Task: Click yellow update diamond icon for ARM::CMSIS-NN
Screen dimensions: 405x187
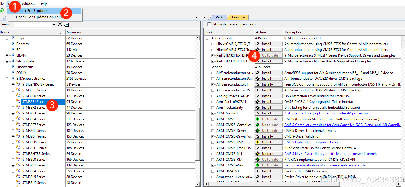Action: click(257, 154)
